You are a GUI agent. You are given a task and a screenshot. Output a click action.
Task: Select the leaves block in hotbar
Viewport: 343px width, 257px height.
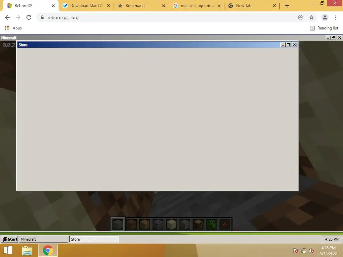coord(212,224)
